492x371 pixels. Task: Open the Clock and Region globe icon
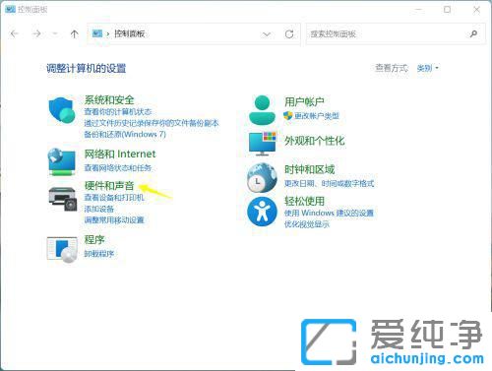pos(262,177)
